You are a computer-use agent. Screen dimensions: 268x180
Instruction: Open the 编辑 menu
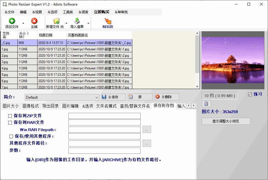[x=23, y=12]
